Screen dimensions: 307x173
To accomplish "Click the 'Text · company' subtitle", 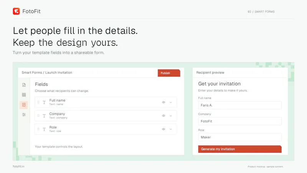I will pyautogui.click(x=58, y=118).
